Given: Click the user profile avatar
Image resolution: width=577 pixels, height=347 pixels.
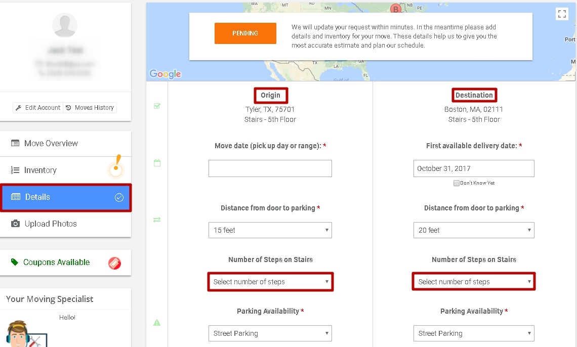Looking at the screenshot, I should click(65, 25).
